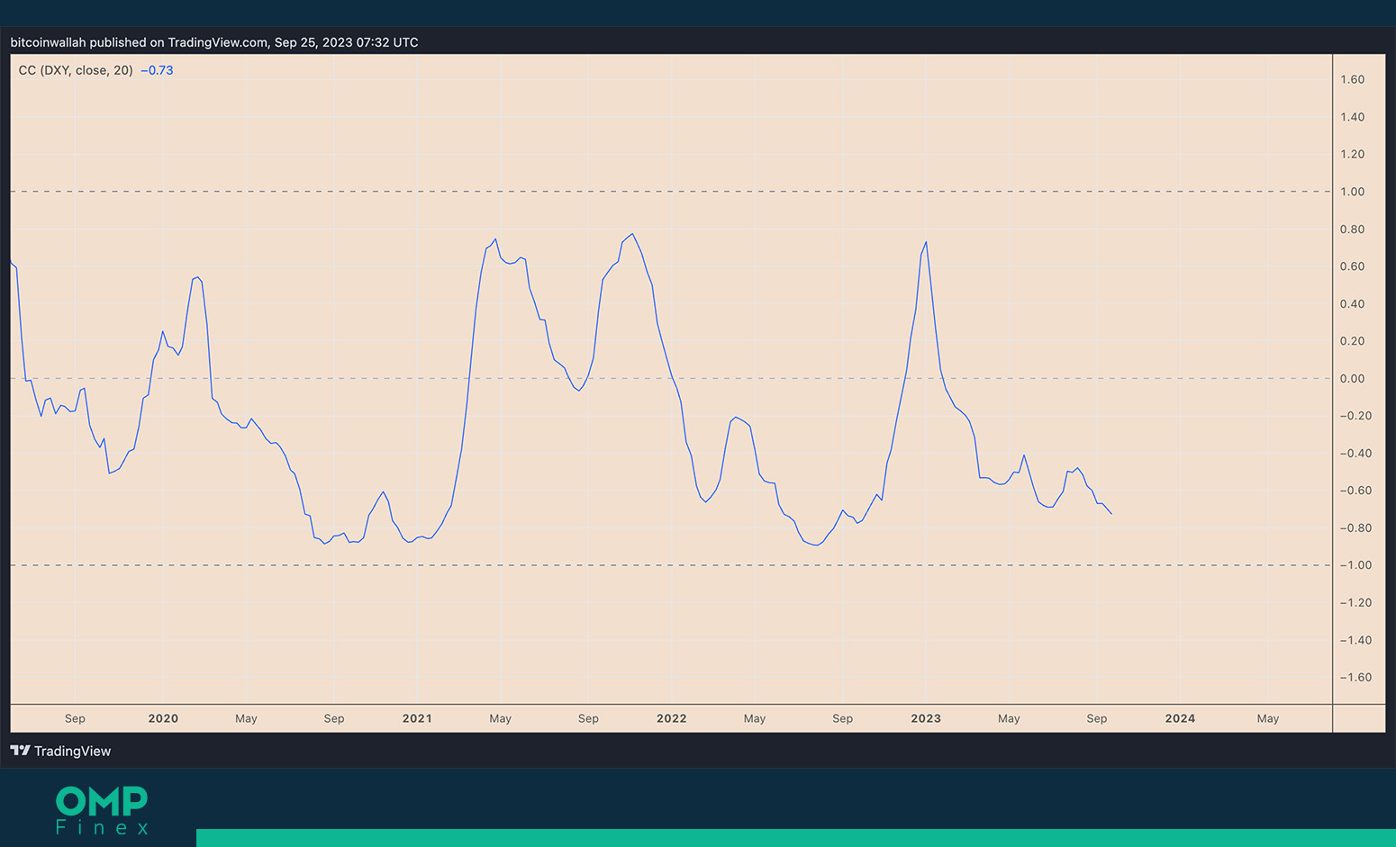Click the bitcoinwallah published on TradingView.com header
This screenshot has height=847, width=1396.
point(214,42)
